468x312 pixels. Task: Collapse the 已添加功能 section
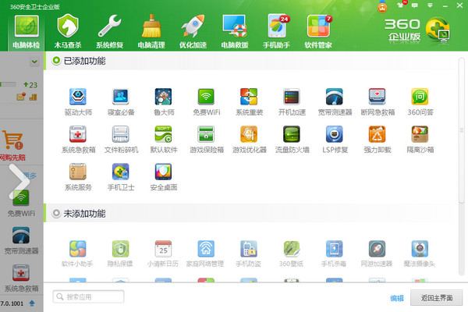(x=57, y=60)
